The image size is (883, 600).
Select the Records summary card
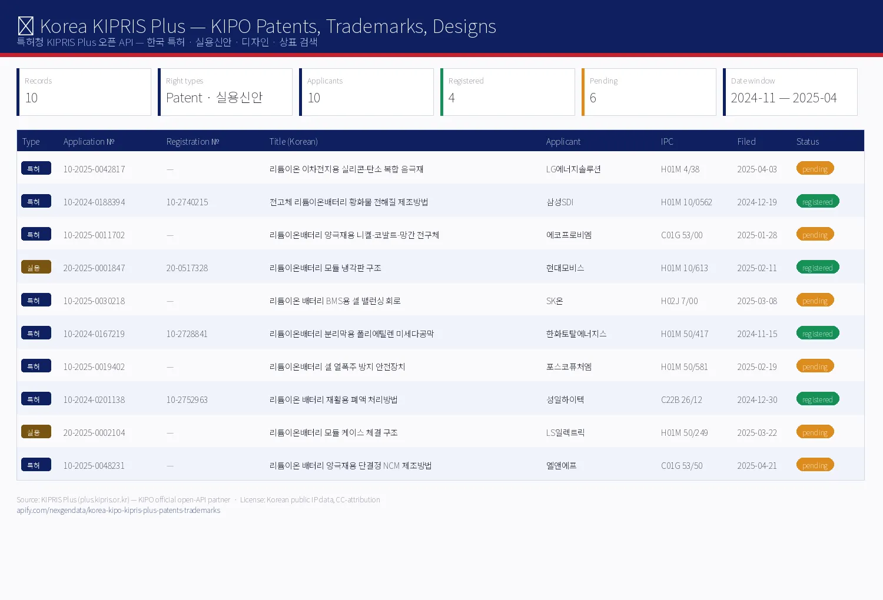click(84, 92)
